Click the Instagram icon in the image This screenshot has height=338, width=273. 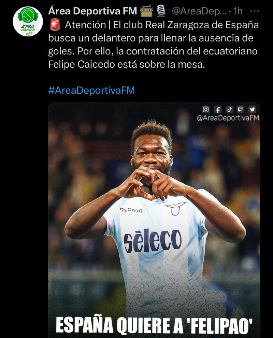(x=205, y=109)
